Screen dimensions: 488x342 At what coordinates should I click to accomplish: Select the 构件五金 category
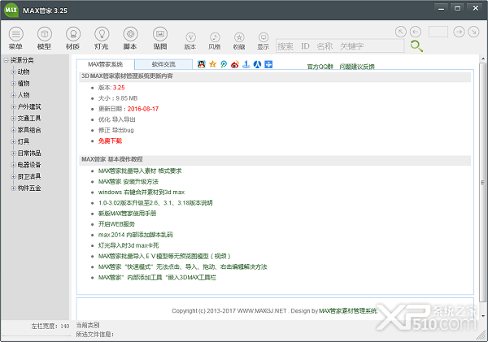tap(29, 188)
